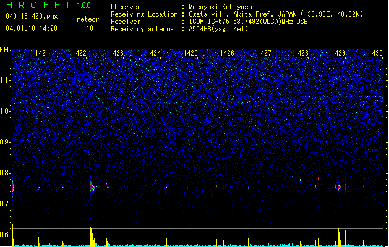Screen dimensions: 389x247
Task: Click the 1428 time marker
Action: pyautogui.click(x=301, y=53)
